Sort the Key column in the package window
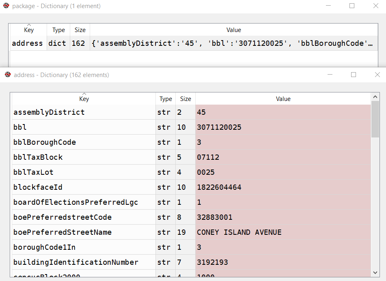The image size is (386, 281). (28, 30)
